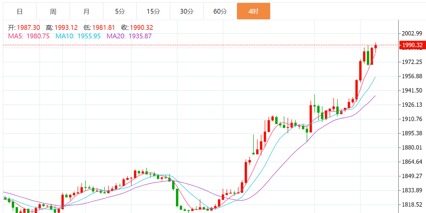Image resolution: width=426 pixels, height=213 pixels.
Task: Click the 1864.64 price axis label
Action: [412, 162]
